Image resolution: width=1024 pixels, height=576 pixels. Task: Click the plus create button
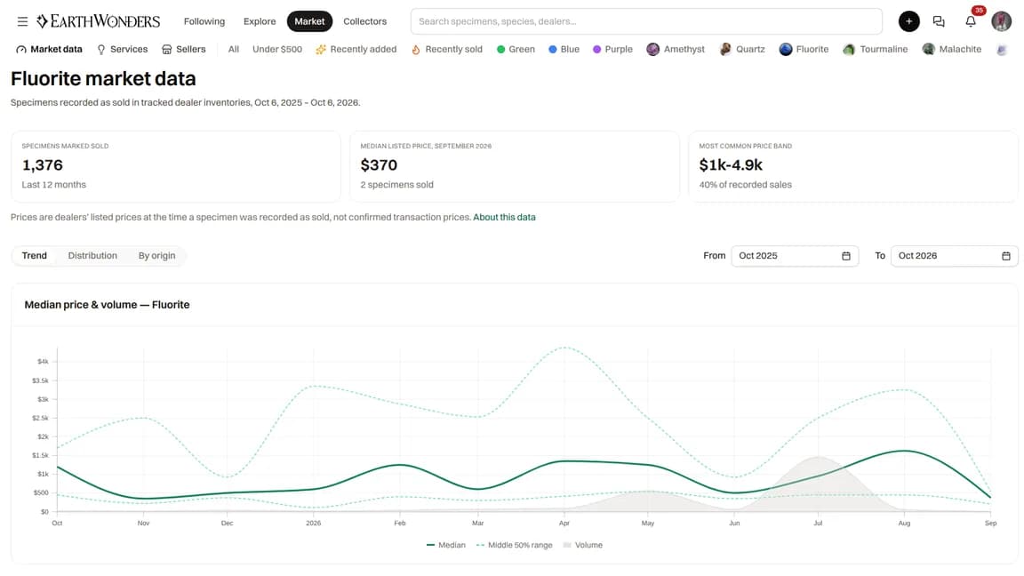[x=908, y=21]
